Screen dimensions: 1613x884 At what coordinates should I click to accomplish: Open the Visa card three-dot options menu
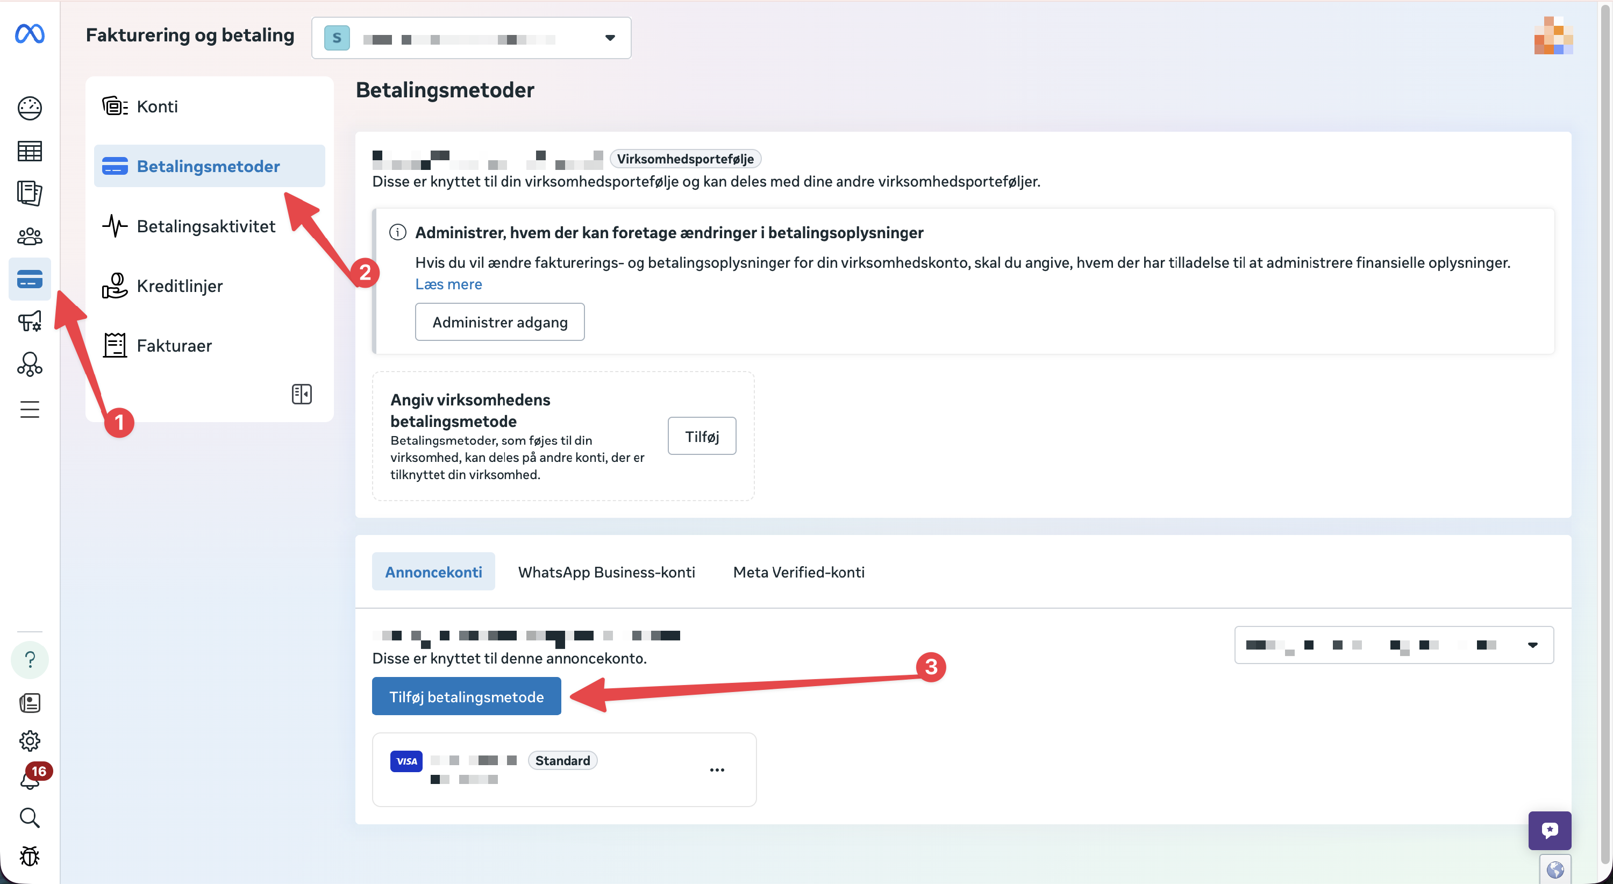[717, 770]
